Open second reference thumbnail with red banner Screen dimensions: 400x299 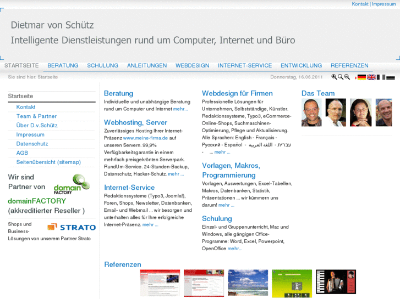204,283
